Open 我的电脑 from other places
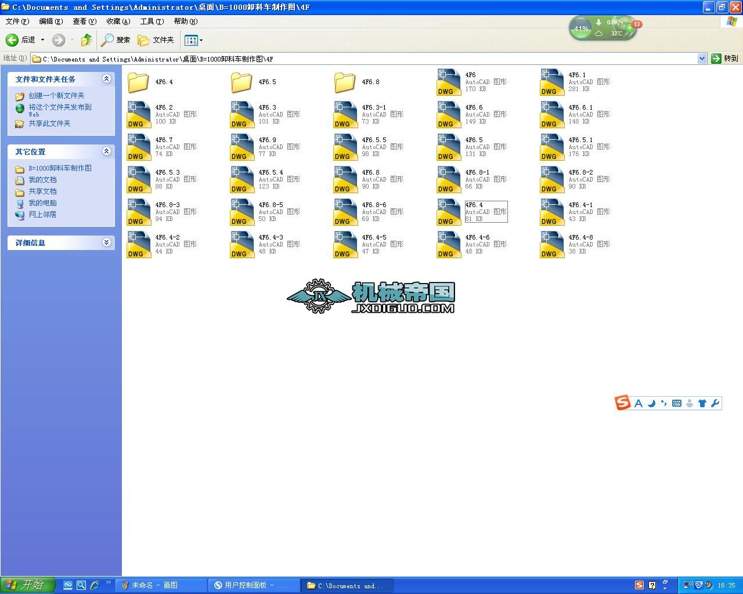Screen dimensions: 743x594 click(42, 203)
